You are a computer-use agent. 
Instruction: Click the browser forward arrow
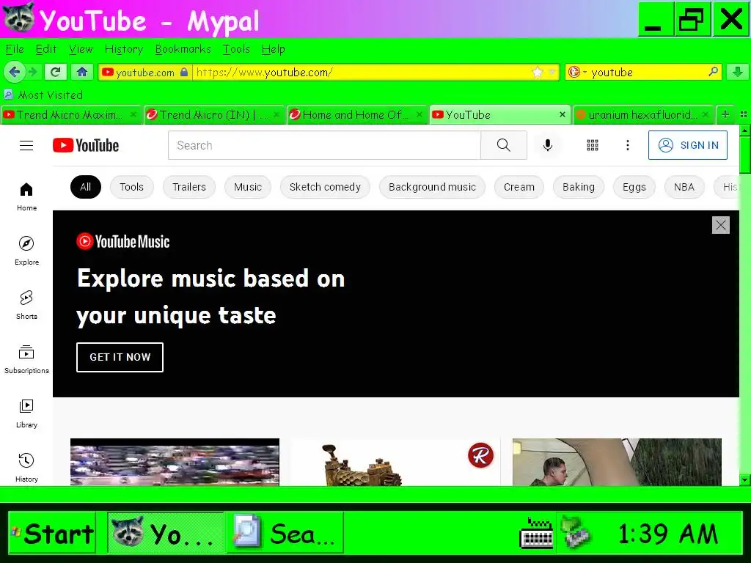click(x=33, y=73)
